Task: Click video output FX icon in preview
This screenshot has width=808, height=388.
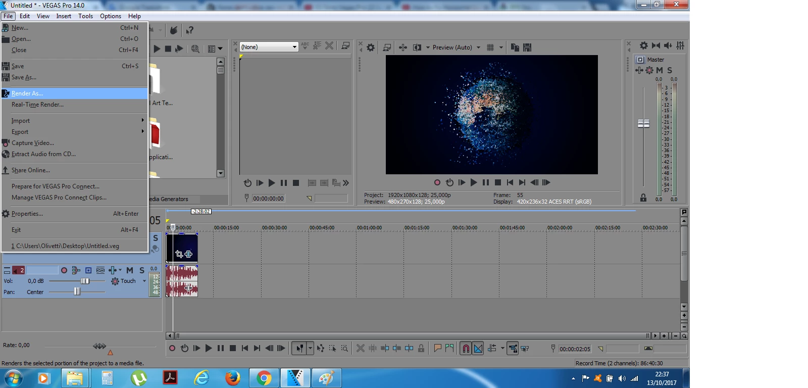Action: [x=403, y=47]
